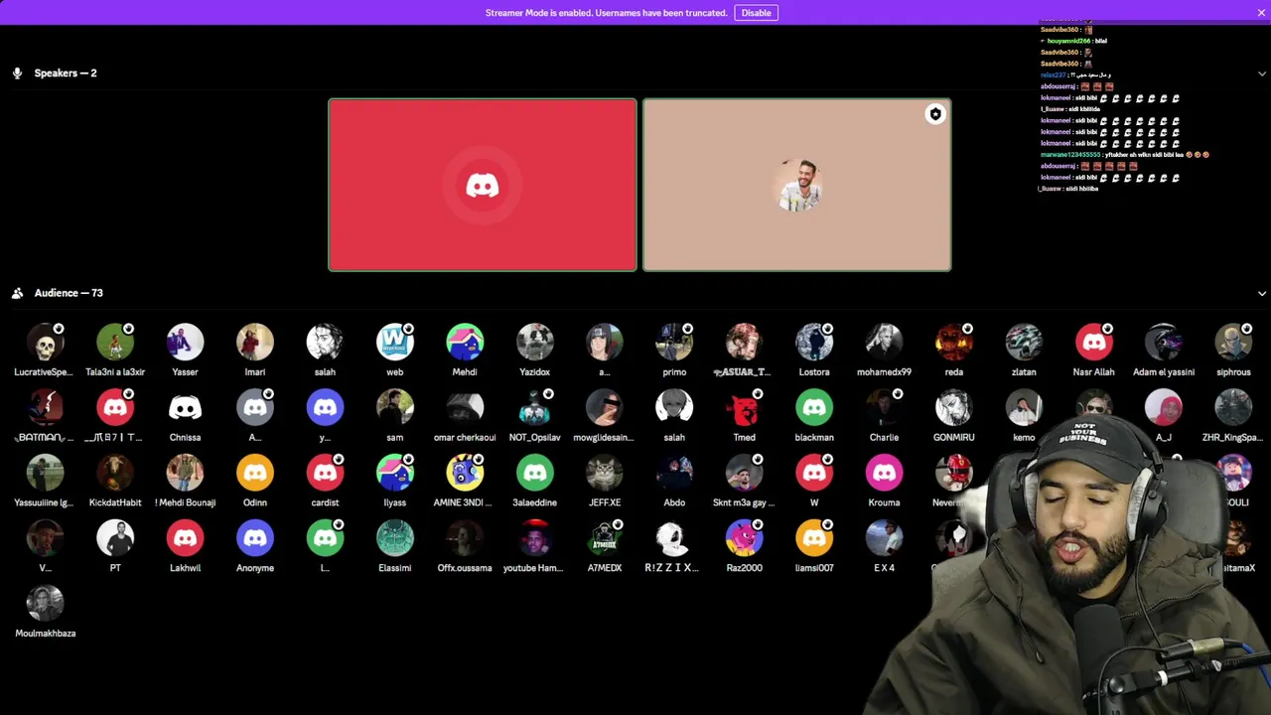Open Raz2000 audience avatar
The width and height of the screenshot is (1271, 715).
click(744, 538)
